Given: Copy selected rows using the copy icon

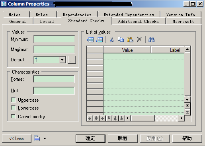Looking at the screenshot, I should pyautogui.click(x=121, y=40).
